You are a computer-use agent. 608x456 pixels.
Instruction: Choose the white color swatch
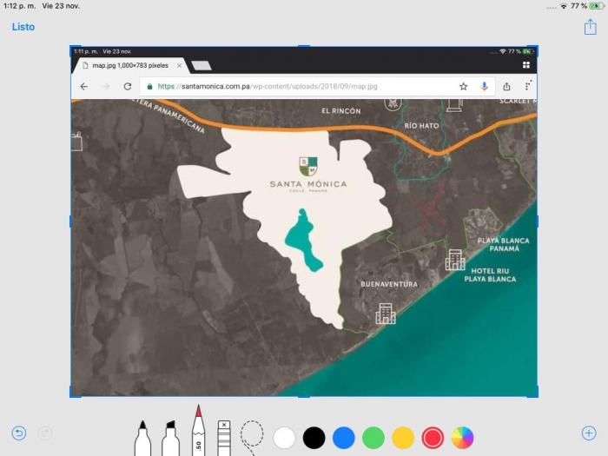tap(285, 437)
